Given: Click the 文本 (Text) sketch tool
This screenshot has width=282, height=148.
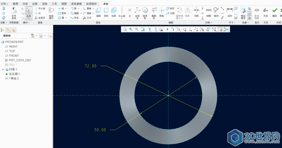Looking at the screenshot, I should (x=87, y=18).
